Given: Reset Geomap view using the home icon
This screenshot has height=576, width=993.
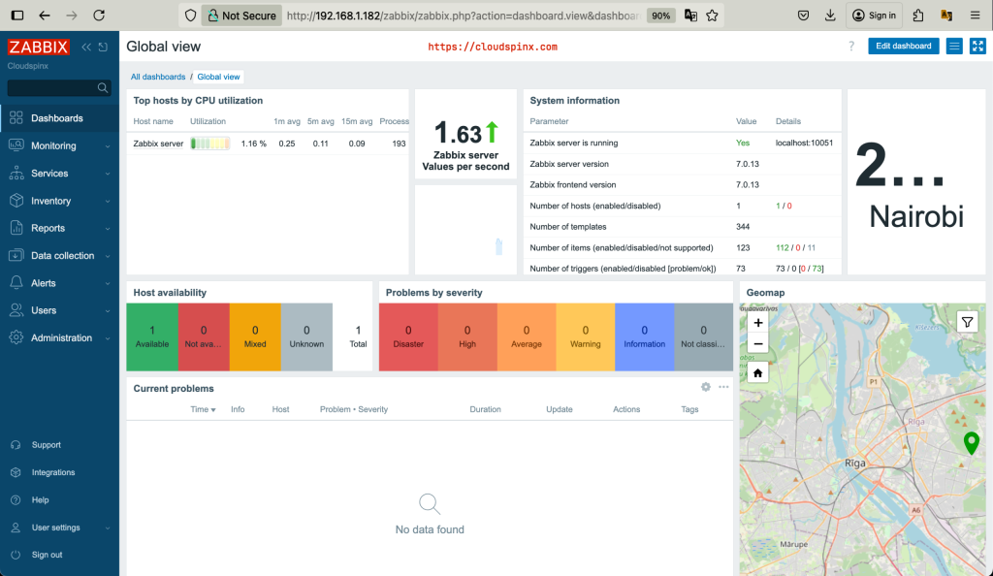Looking at the screenshot, I should tap(757, 371).
